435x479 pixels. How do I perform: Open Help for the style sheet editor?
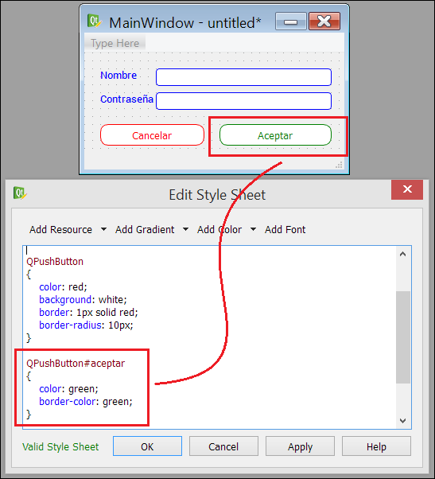(376, 446)
